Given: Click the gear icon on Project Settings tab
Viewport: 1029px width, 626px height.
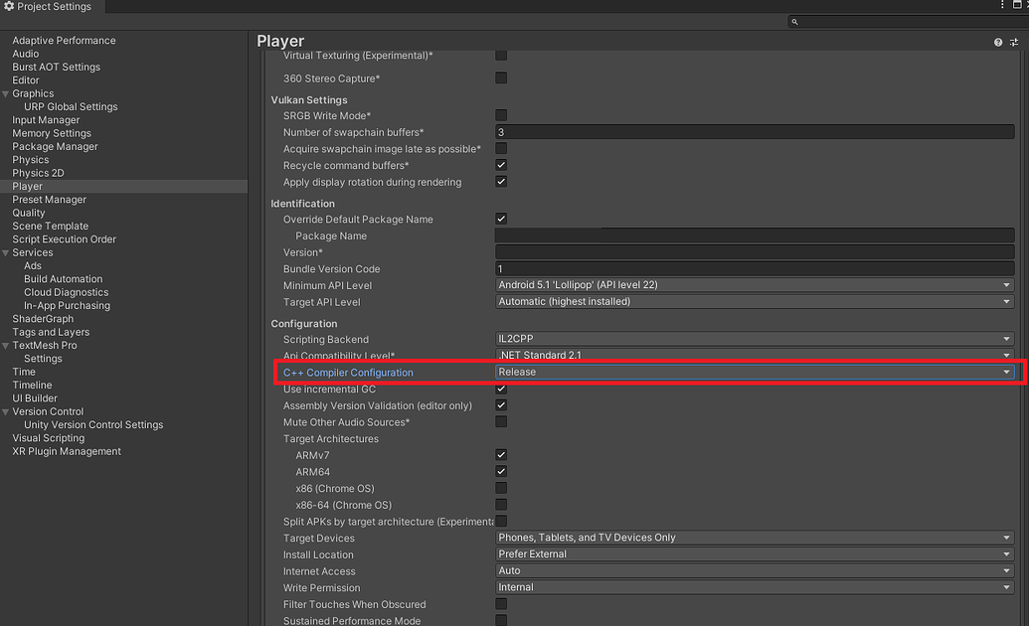Looking at the screenshot, I should 8,6.
